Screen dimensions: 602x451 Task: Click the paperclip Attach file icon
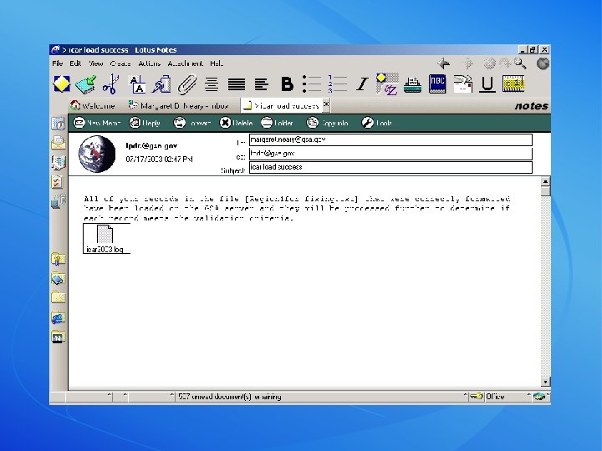(x=187, y=84)
